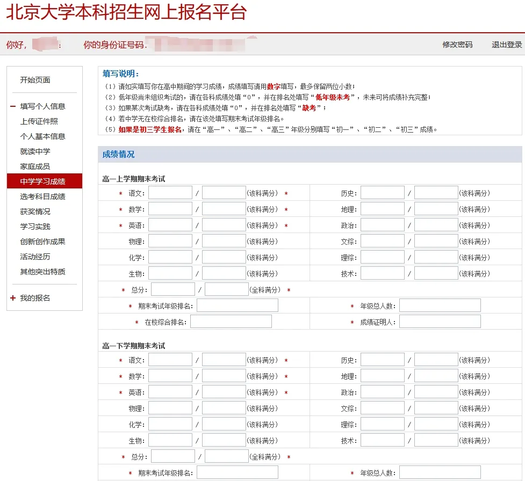
Task: Click the 北京大学本科招生网上报名平台 title
Action: point(127,12)
